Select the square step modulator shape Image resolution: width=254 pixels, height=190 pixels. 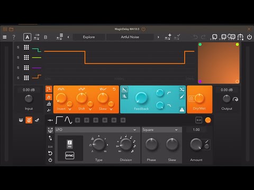click(59, 120)
